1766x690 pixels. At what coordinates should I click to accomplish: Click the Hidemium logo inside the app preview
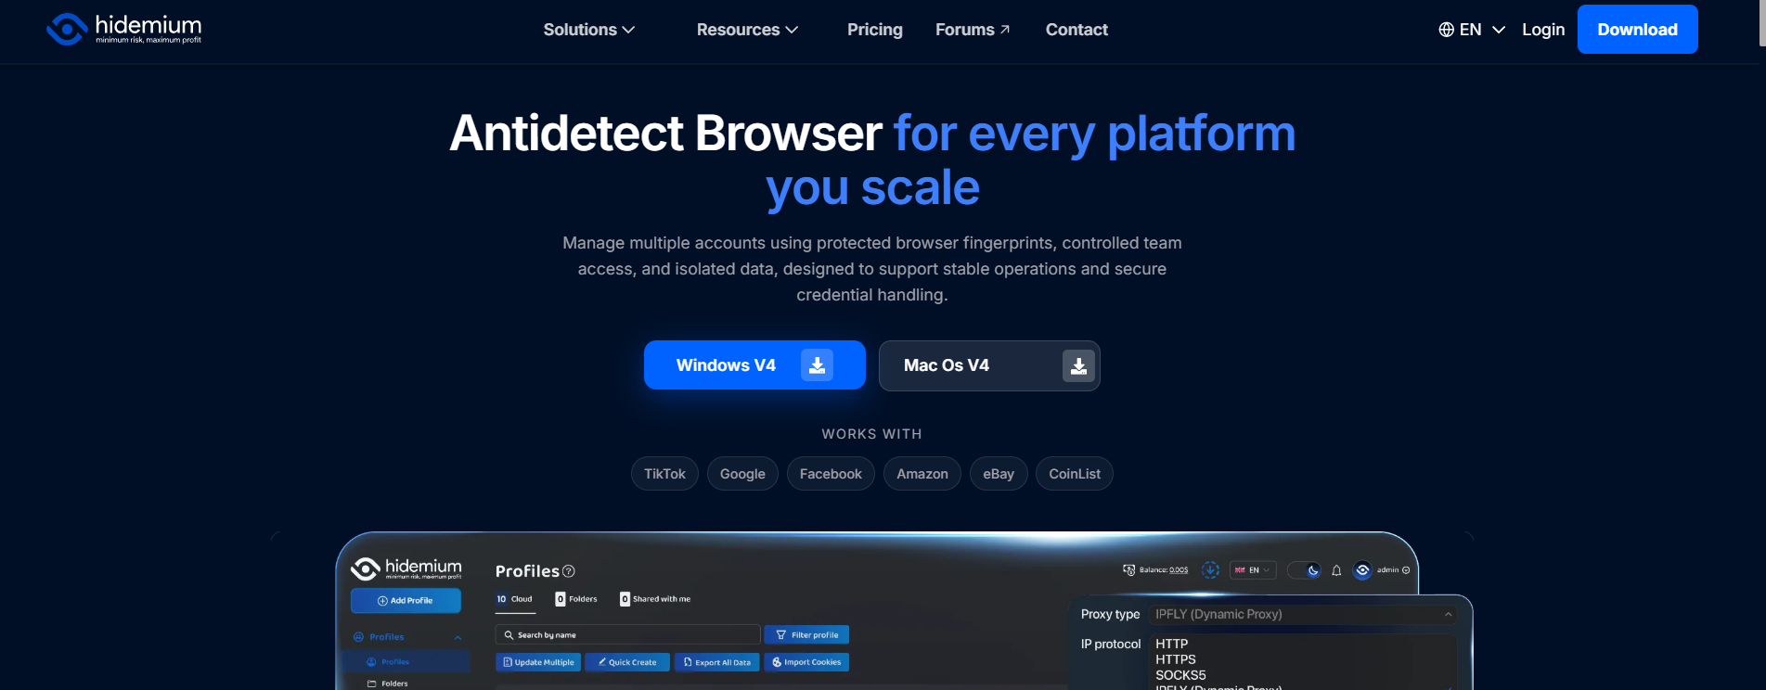(406, 569)
